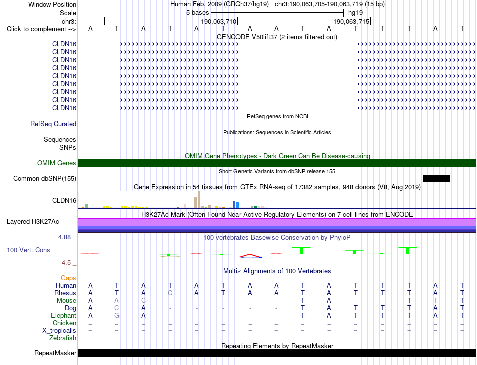The image size is (477, 365).
Task: Click the black RepeatMasker element bar
Action: [277, 353]
